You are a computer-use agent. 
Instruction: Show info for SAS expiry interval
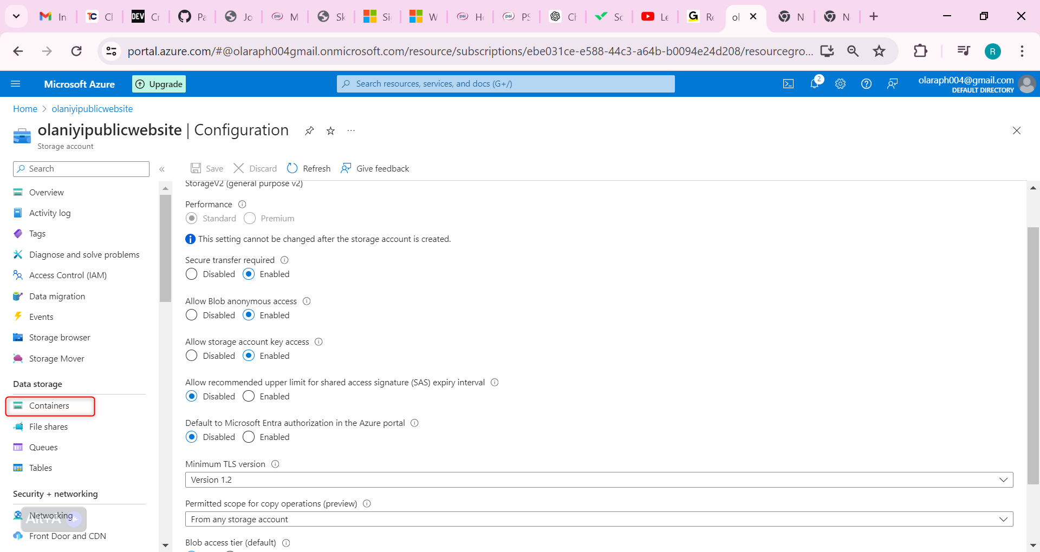coord(495,382)
